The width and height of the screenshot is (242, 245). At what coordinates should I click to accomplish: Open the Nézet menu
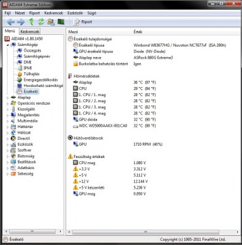[x=20, y=13]
